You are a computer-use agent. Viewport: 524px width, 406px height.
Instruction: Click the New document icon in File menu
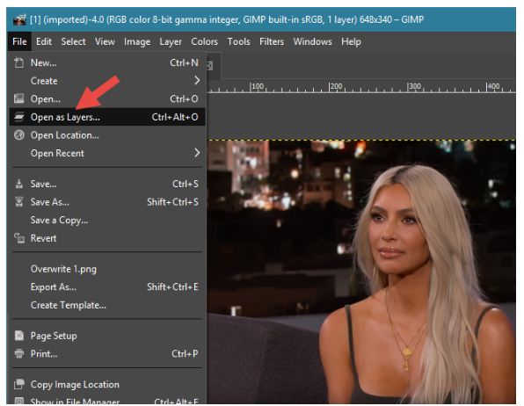pyautogui.click(x=19, y=62)
